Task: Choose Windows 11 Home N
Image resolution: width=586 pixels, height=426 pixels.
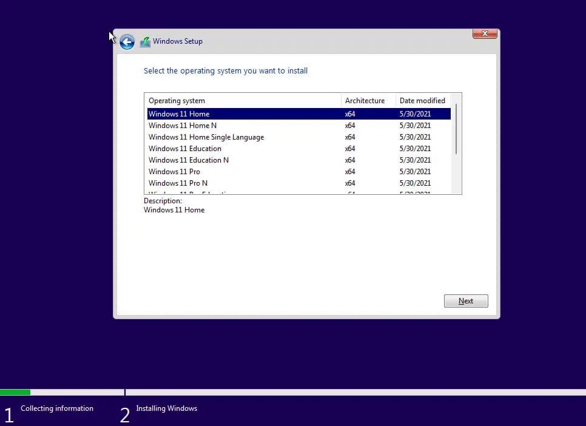Action: tap(183, 126)
